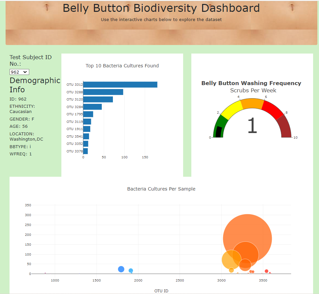Click the OTU 3378 bar

pyautogui.click(x=85, y=151)
